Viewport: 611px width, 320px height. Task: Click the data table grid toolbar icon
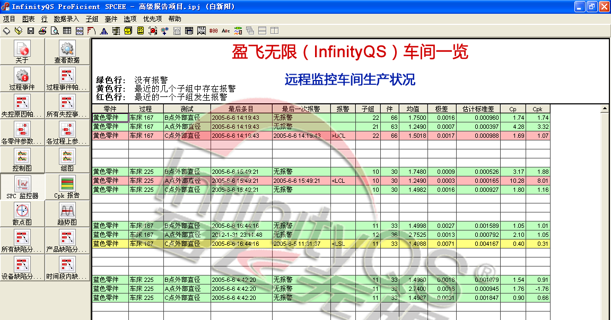coord(67,31)
